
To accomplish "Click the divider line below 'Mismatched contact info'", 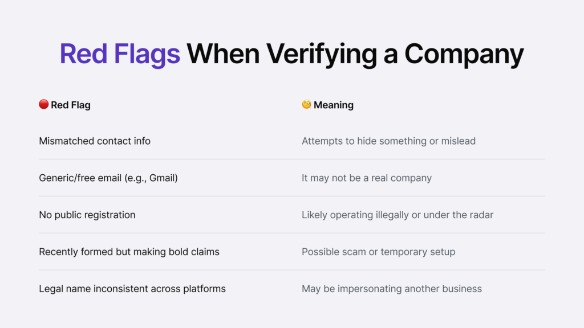I will pos(292,159).
